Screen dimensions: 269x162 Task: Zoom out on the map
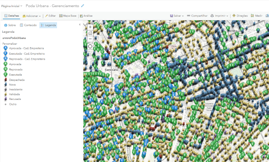pos(90,39)
